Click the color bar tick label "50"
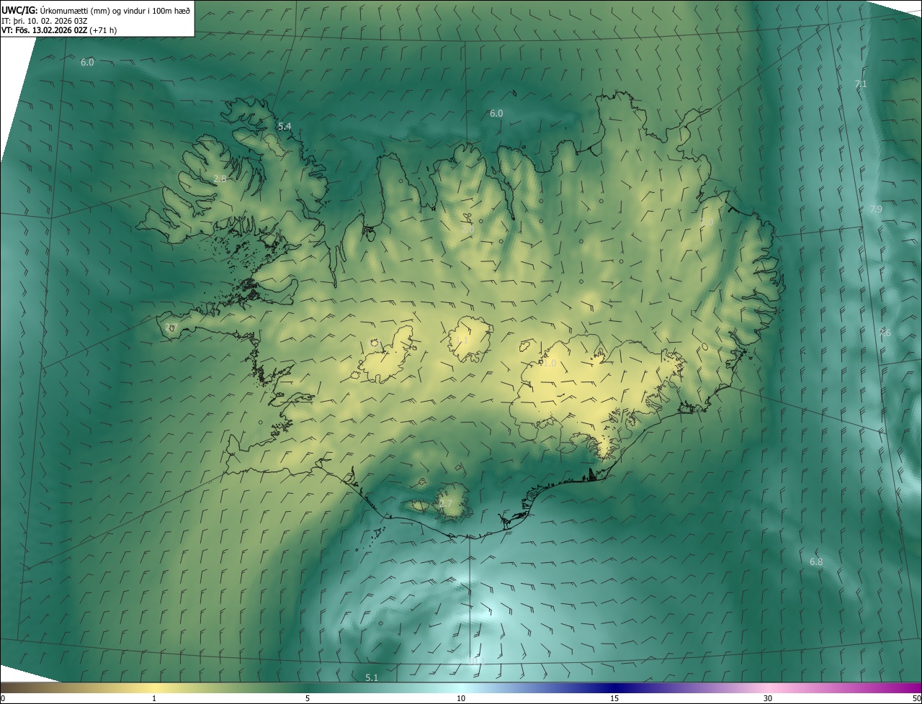 [x=916, y=698]
